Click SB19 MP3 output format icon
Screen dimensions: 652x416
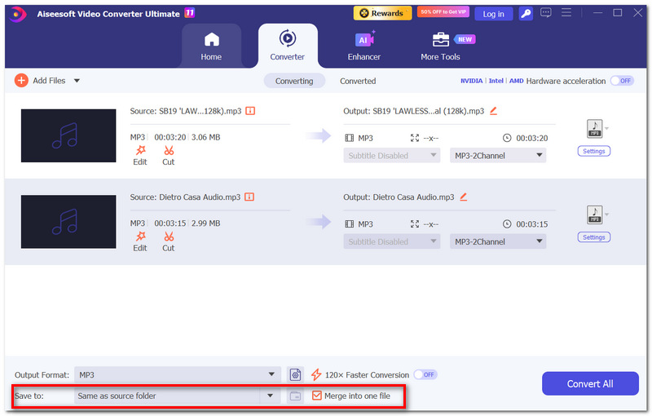coord(595,129)
